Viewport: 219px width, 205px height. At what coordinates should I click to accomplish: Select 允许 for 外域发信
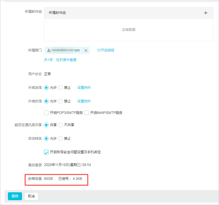coord(46,88)
